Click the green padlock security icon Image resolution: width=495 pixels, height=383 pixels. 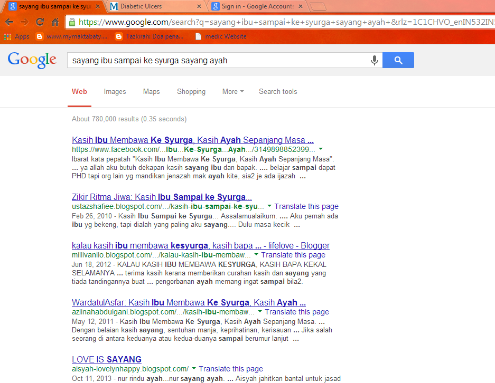tap(72, 22)
